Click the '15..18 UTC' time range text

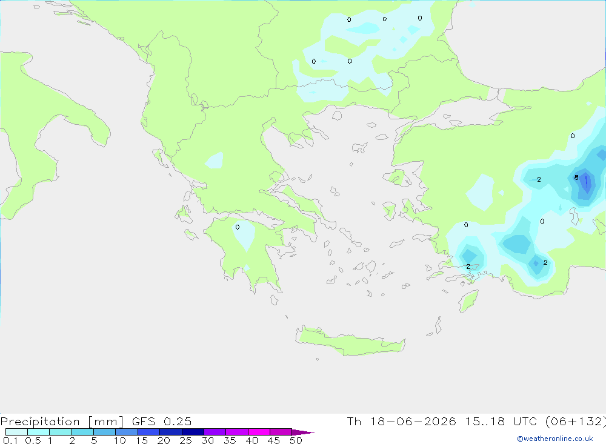(501, 421)
